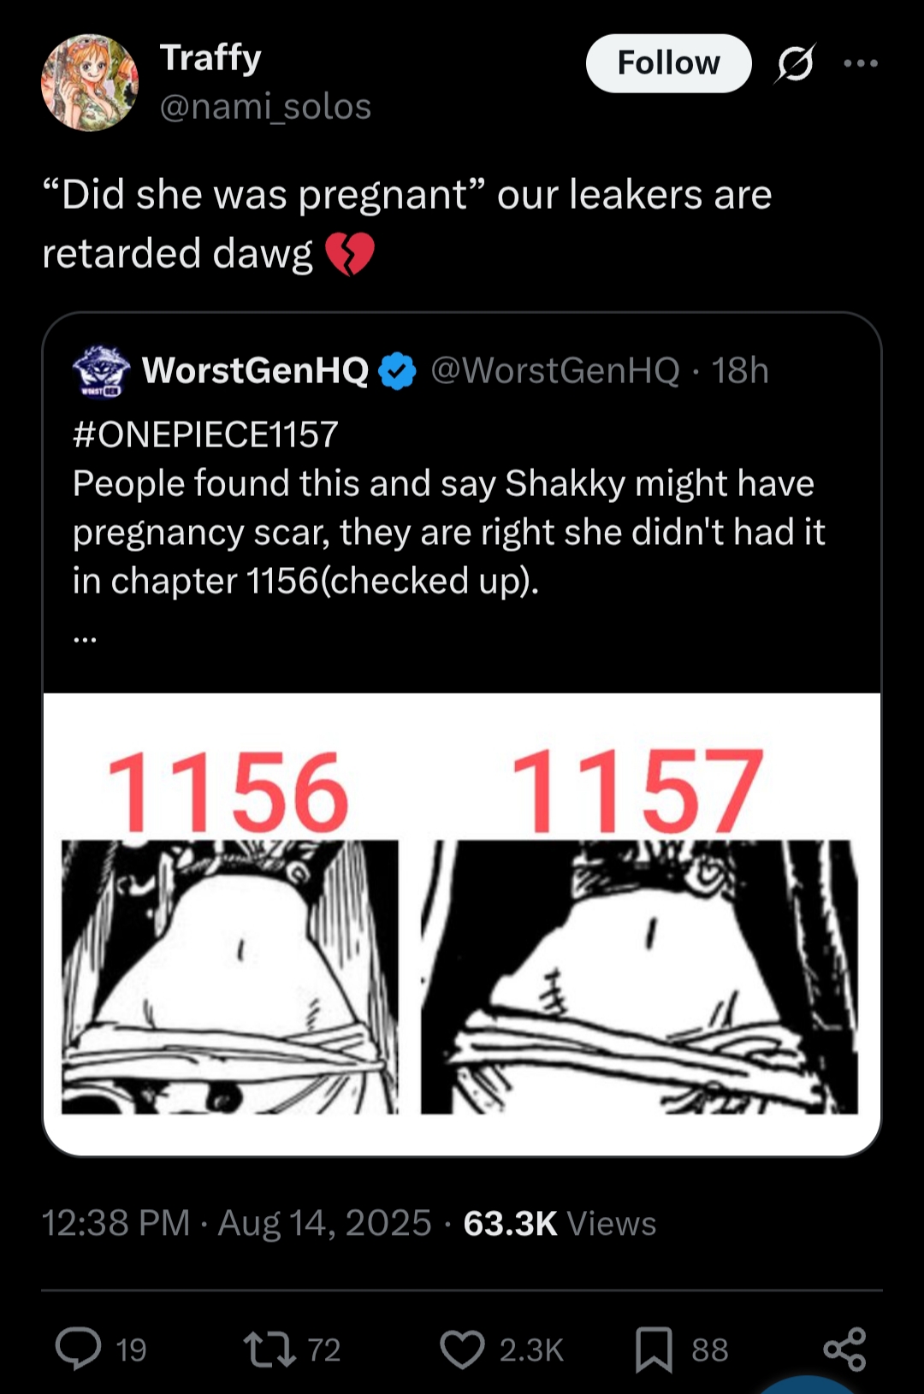
Task: Open the #ONEPIECE1157 hashtag
Action: [205, 434]
